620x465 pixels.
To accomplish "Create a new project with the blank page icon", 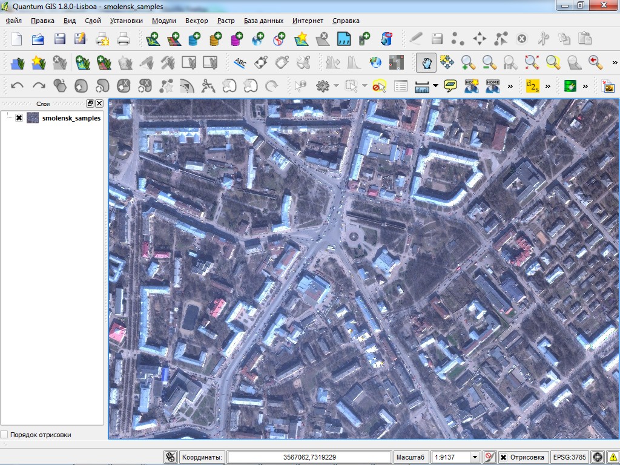I will tap(16, 39).
